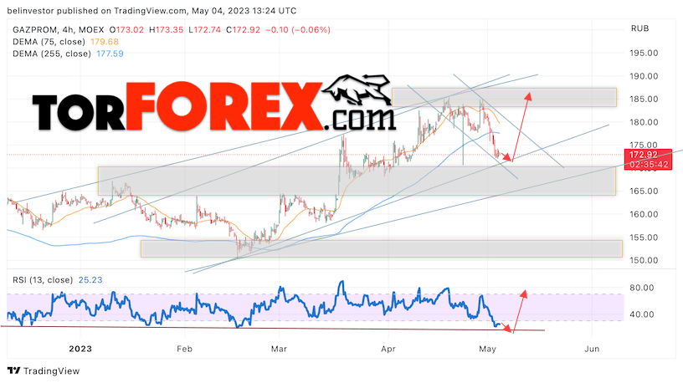683x383 pixels.
Task: Select the upper resistance zone near 185
Action: pyautogui.click(x=504, y=98)
